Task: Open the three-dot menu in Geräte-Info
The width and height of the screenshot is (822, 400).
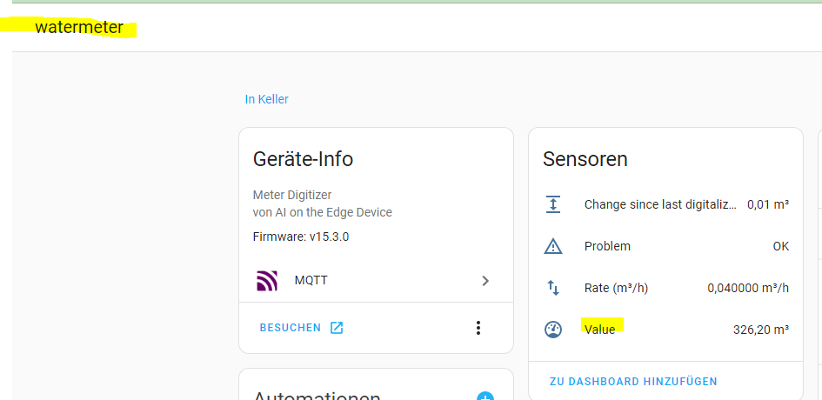Action: tap(478, 328)
